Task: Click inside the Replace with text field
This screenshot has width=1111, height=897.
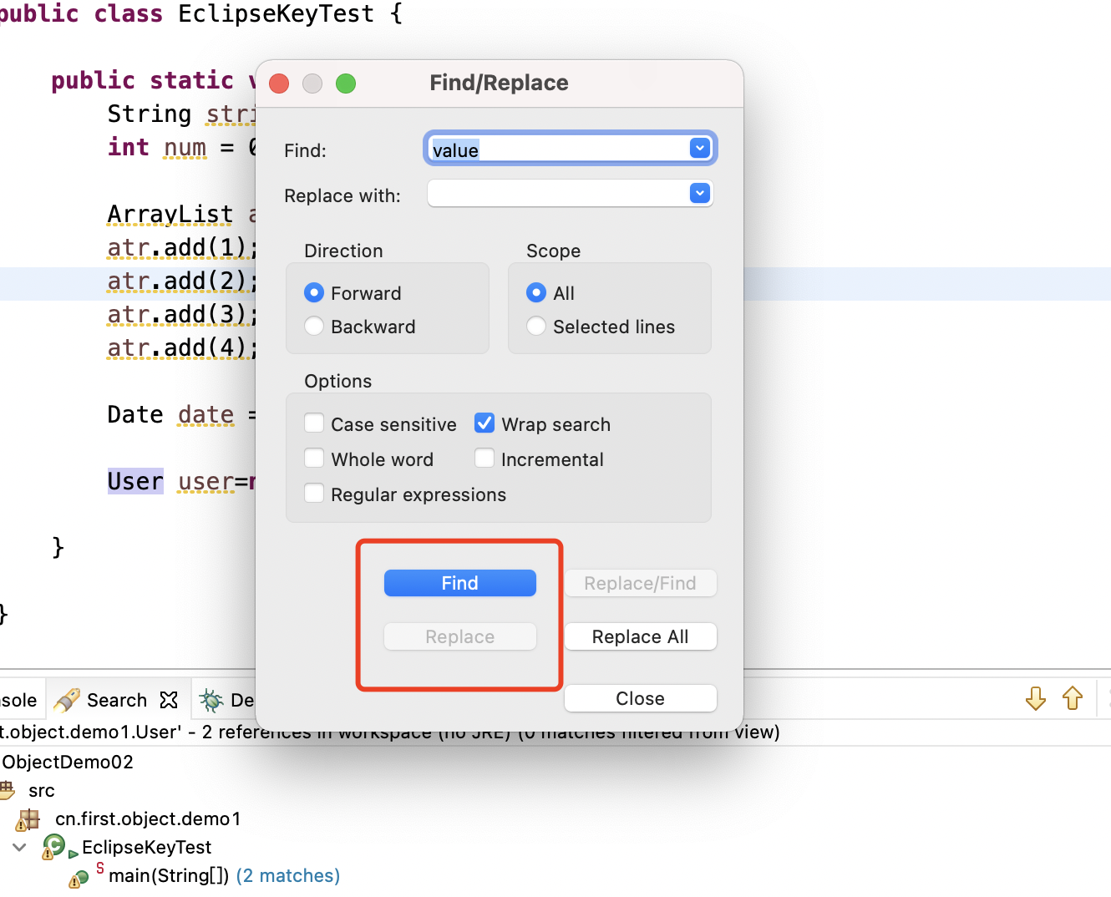Action: (x=557, y=194)
